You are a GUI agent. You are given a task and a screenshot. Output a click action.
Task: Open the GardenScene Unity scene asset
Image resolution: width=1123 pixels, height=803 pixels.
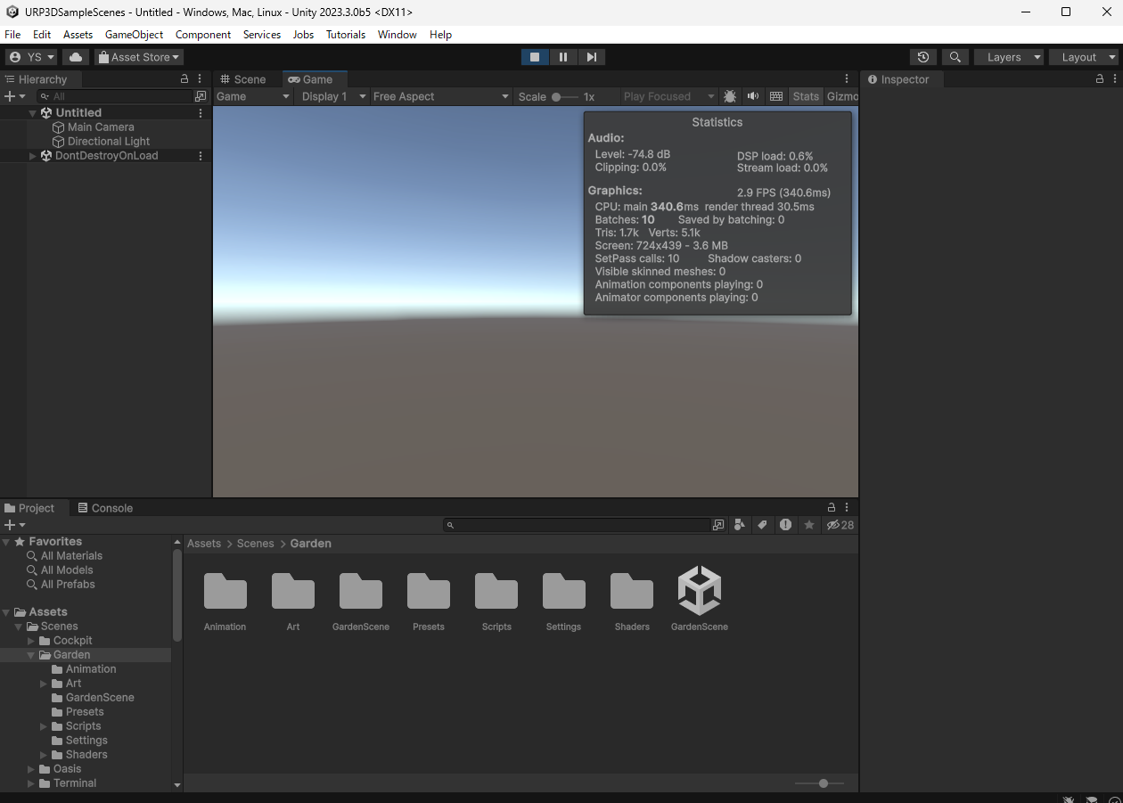click(699, 591)
